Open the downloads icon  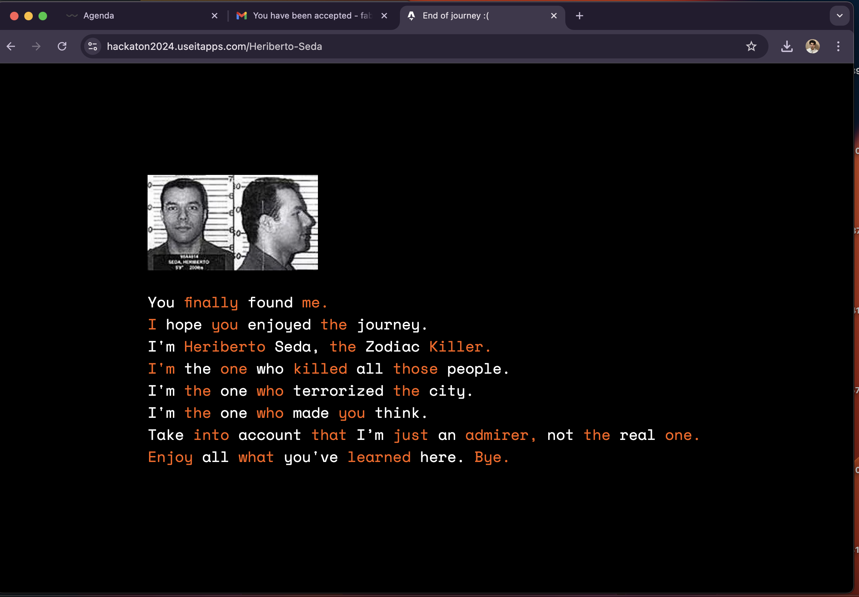(786, 46)
